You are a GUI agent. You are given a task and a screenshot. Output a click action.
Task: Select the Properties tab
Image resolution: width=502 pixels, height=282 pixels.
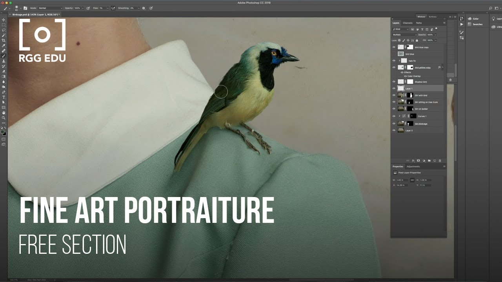(x=398, y=166)
